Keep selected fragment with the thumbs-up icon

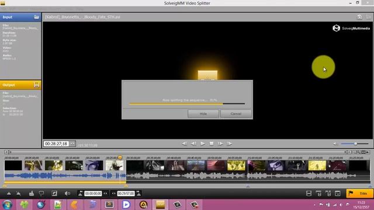coord(32,194)
